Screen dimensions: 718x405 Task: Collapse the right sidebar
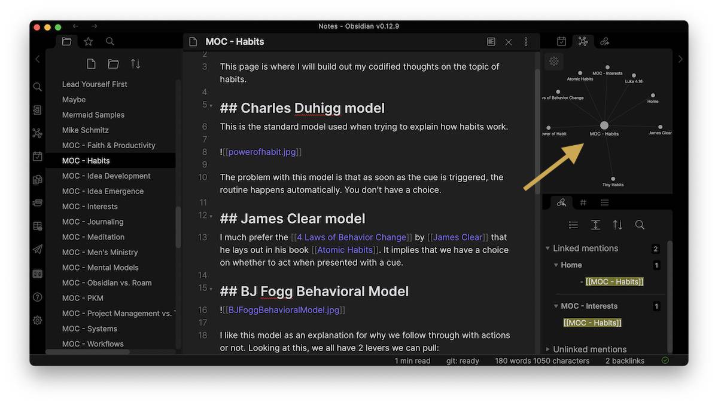pyautogui.click(x=680, y=59)
